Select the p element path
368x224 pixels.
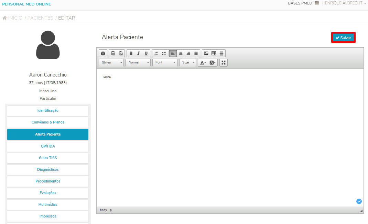point(111,210)
